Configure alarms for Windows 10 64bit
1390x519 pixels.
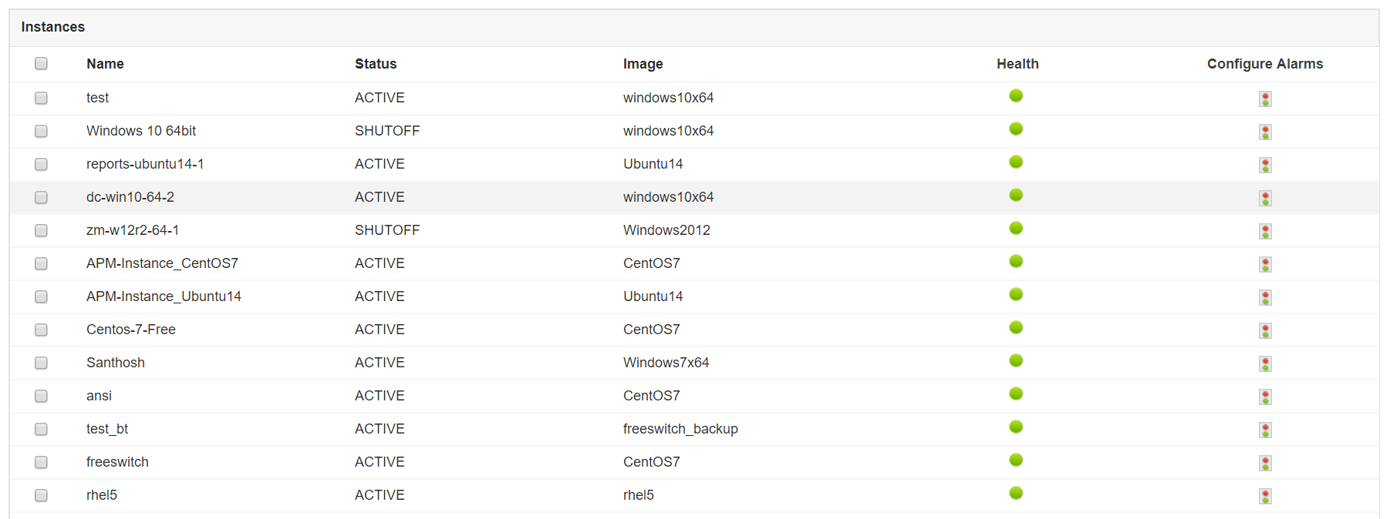click(1265, 132)
